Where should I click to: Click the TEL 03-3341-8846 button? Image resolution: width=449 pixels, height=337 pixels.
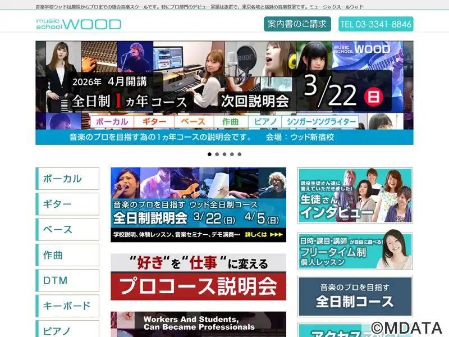(x=375, y=24)
